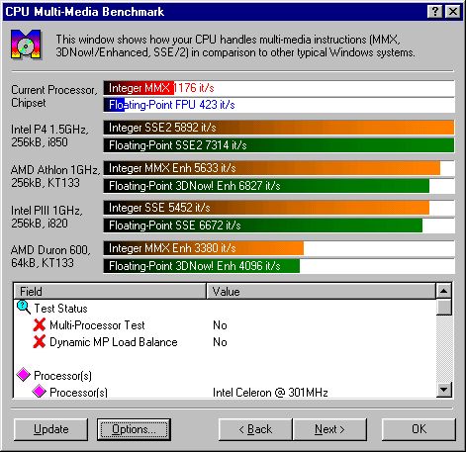Go to previous page with Back button
The width and height of the screenshot is (466, 452).
point(255,429)
